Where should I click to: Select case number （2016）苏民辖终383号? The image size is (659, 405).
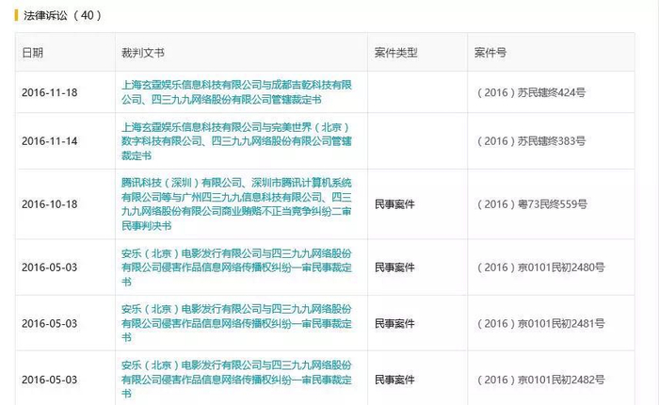pos(530,141)
